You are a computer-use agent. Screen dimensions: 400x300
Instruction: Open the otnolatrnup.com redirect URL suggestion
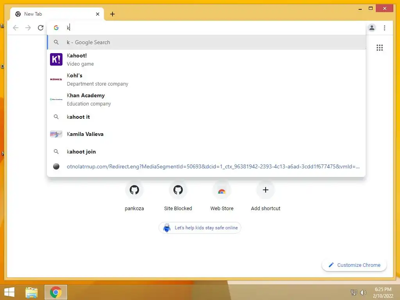pyautogui.click(x=206, y=166)
